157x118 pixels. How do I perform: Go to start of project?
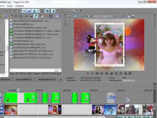coord(116,73)
